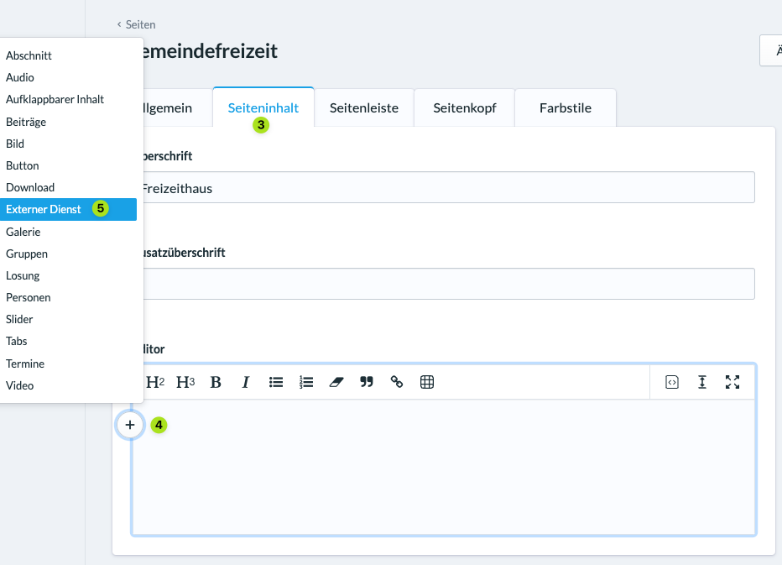Insert a table

tap(427, 382)
